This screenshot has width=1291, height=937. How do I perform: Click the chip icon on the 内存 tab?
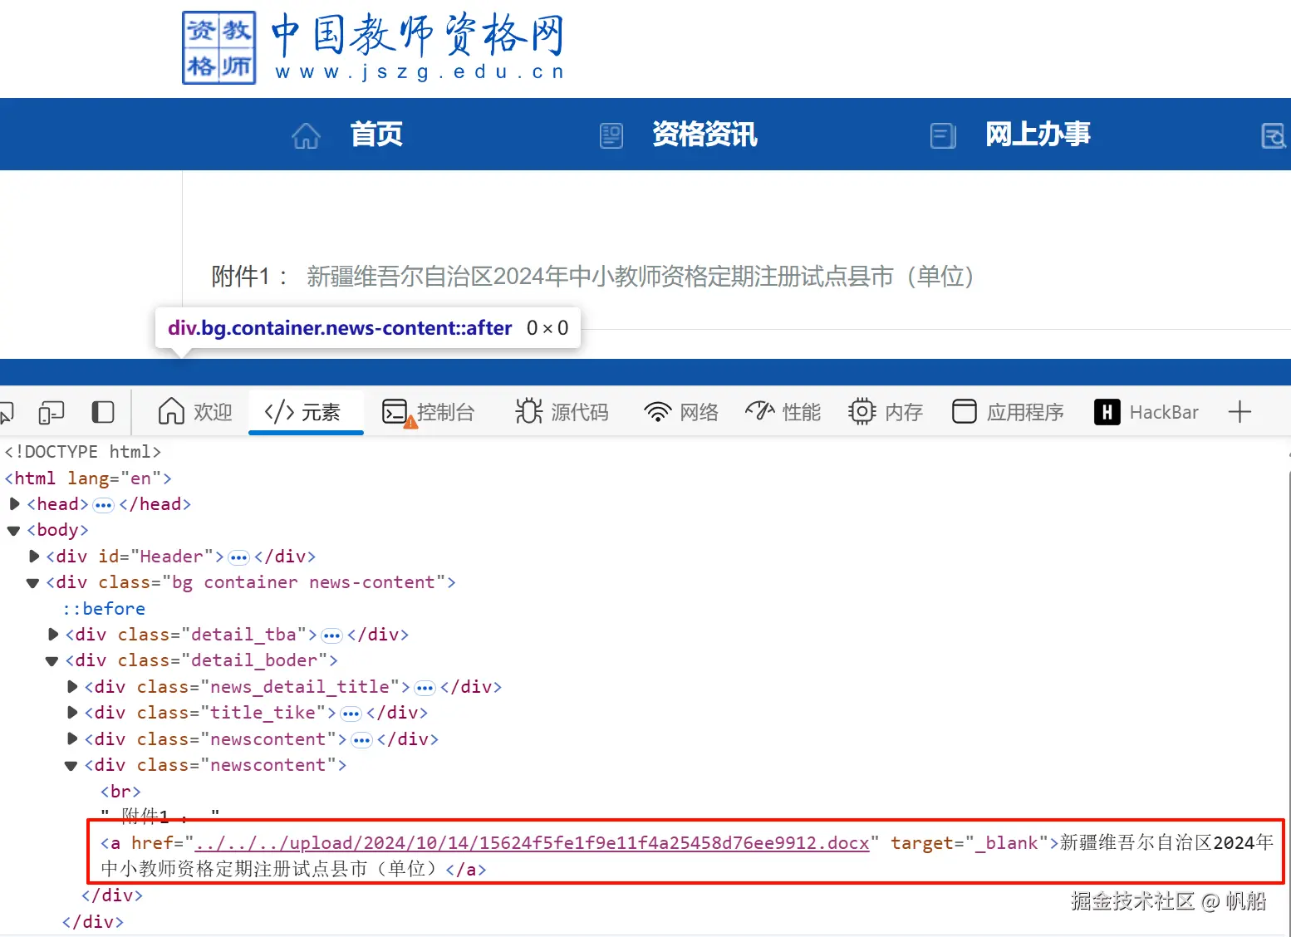[862, 412]
